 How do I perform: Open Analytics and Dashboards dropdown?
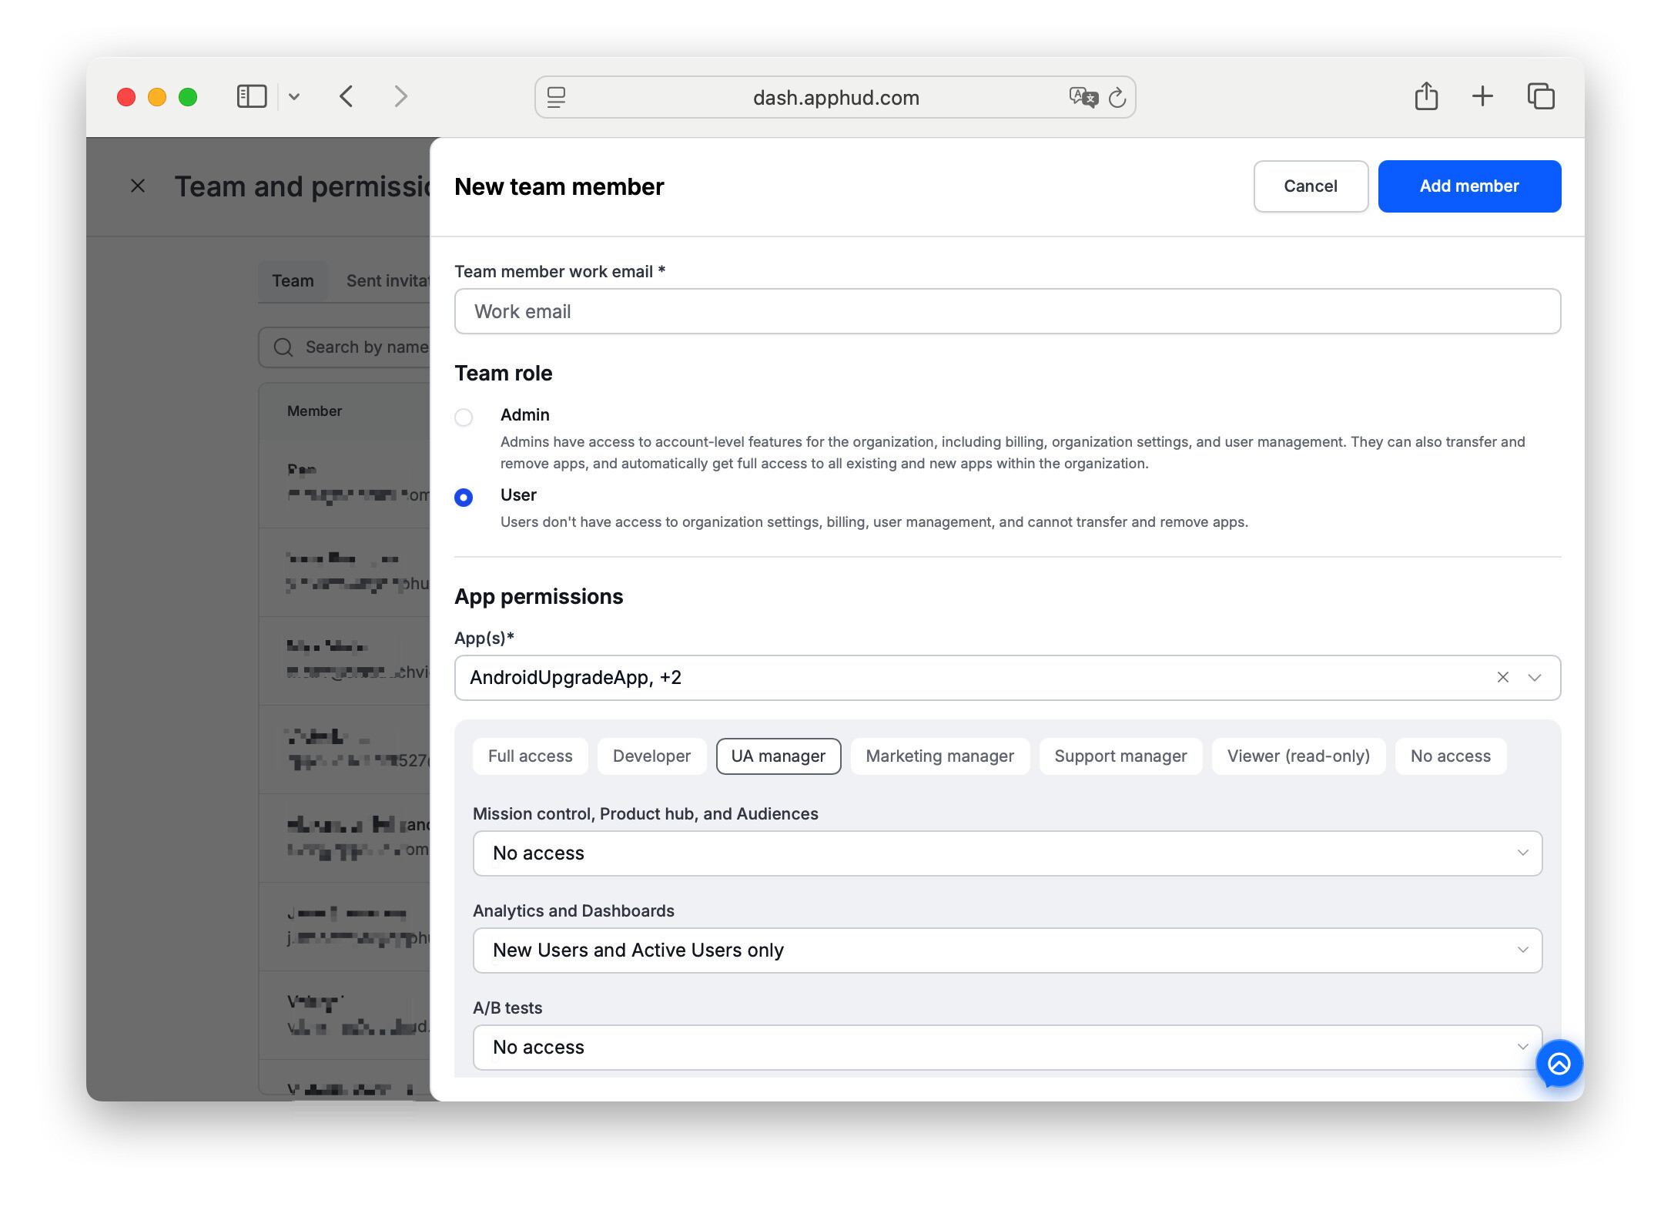(x=1007, y=950)
